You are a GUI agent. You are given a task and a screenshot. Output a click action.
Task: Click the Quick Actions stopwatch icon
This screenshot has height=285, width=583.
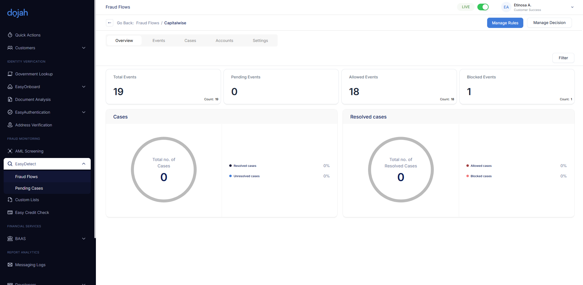coord(10,35)
